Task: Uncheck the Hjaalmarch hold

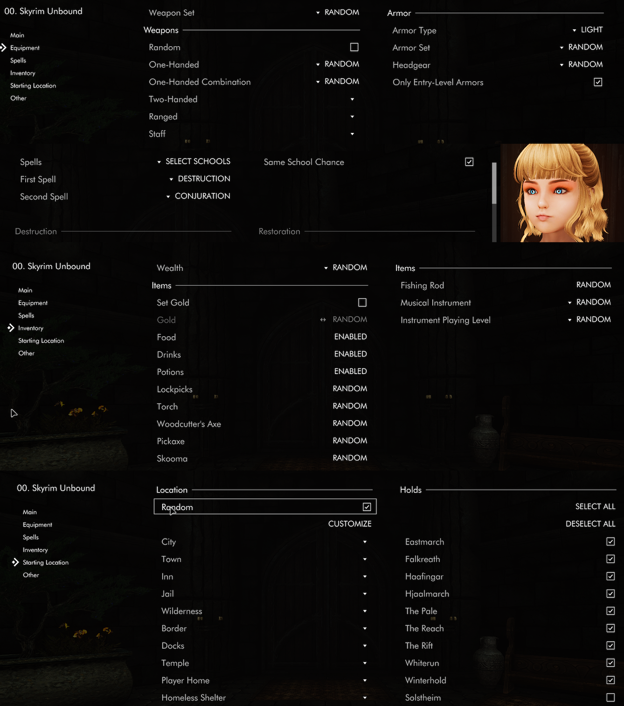Action: click(610, 594)
